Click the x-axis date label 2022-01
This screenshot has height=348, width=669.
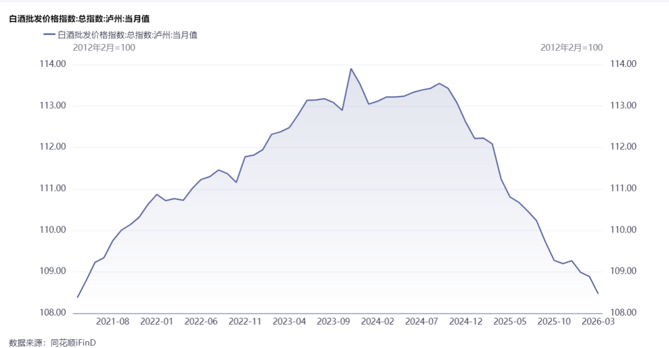(157, 321)
